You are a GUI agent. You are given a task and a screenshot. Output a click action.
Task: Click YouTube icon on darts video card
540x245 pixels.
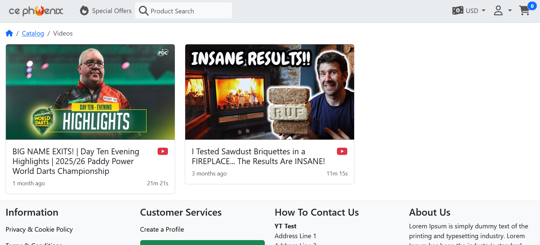pos(163,151)
